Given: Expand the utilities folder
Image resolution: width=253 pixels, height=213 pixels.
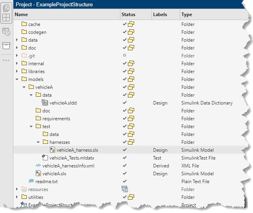Looking at the screenshot, I should coord(17,197).
